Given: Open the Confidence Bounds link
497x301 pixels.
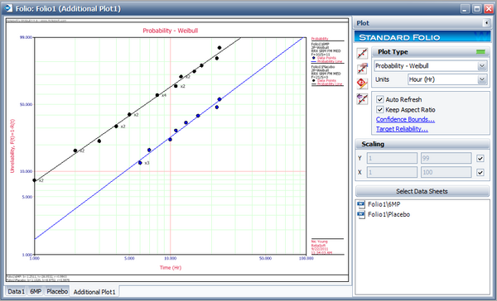Looking at the screenshot, I should point(405,119).
